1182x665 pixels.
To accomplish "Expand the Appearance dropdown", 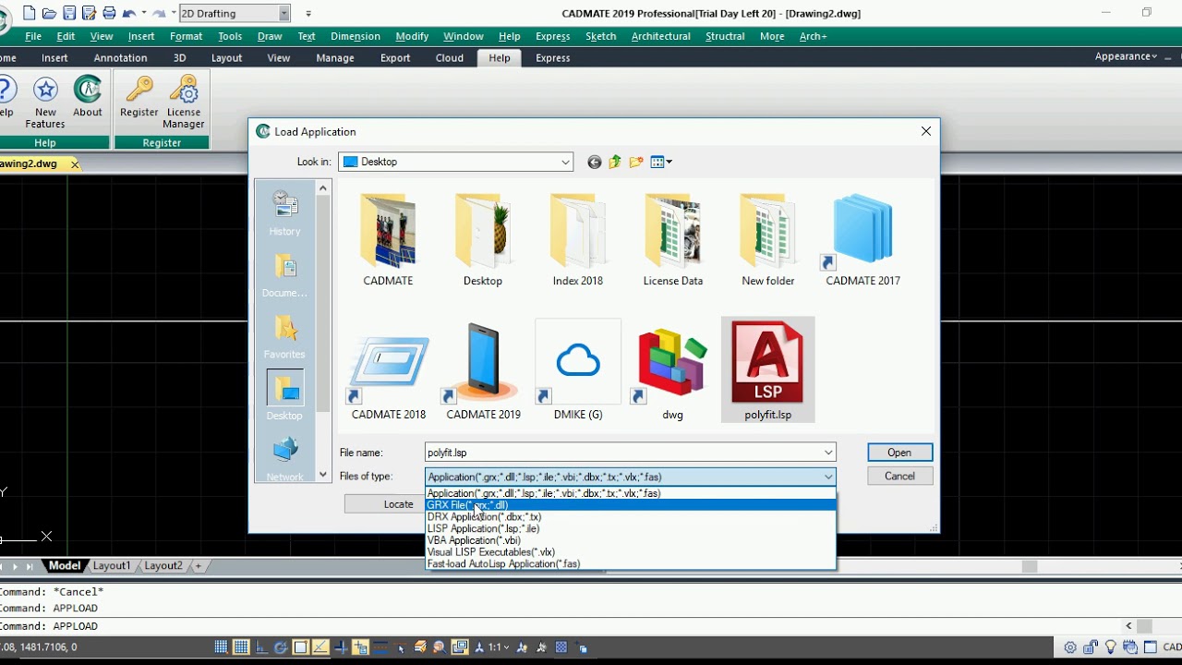I will [x=1126, y=56].
